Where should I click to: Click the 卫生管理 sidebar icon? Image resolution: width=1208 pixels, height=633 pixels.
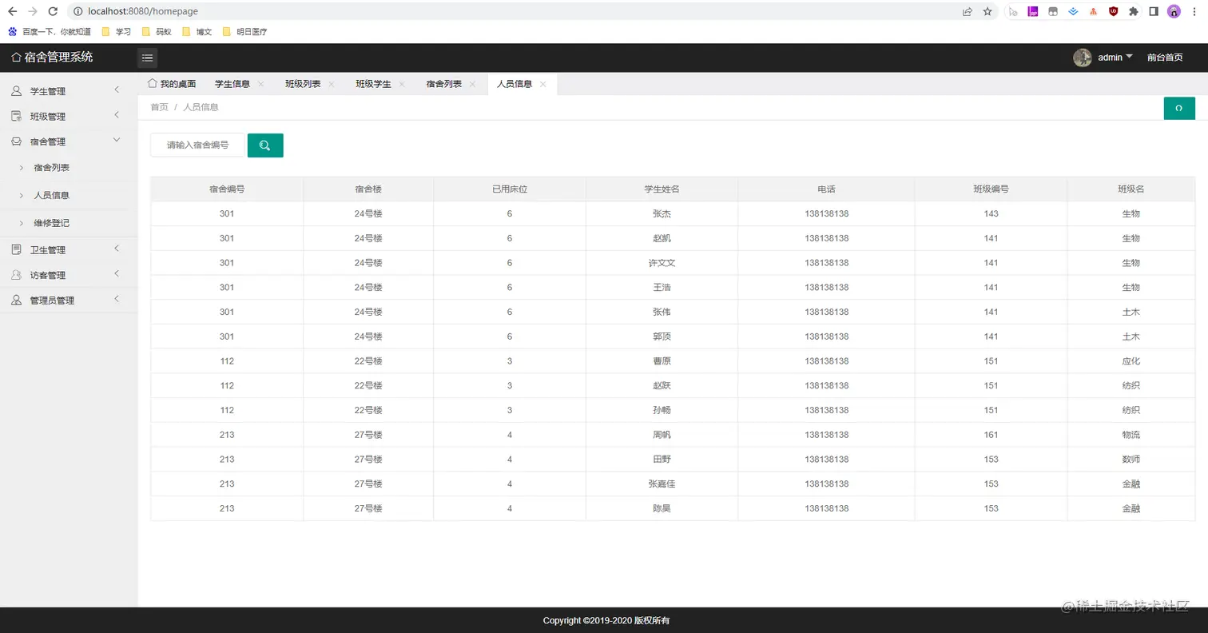click(x=16, y=249)
